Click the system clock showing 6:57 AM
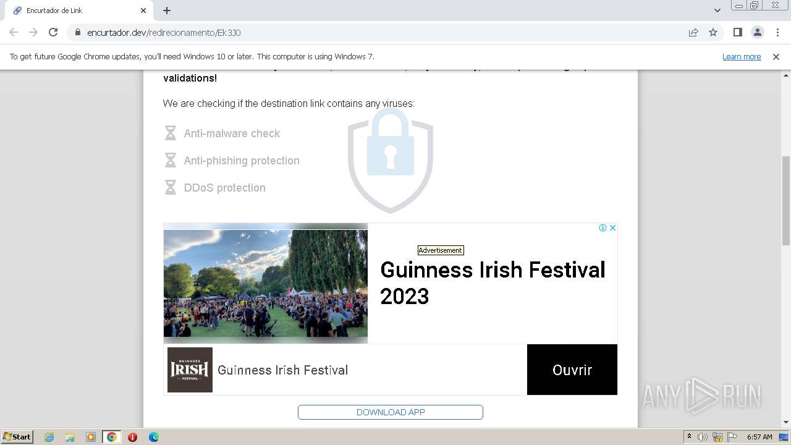Screen dimensions: 791x445 (759, 437)
